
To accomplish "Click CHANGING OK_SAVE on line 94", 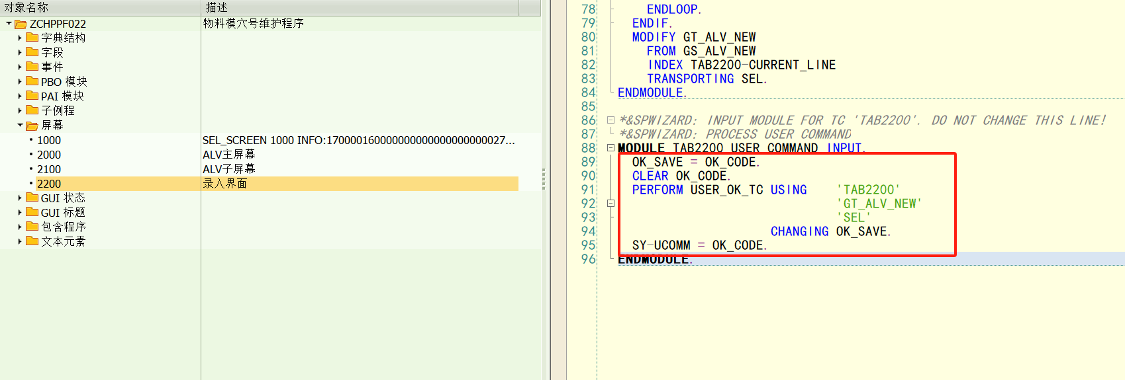I will pyautogui.click(x=830, y=231).
